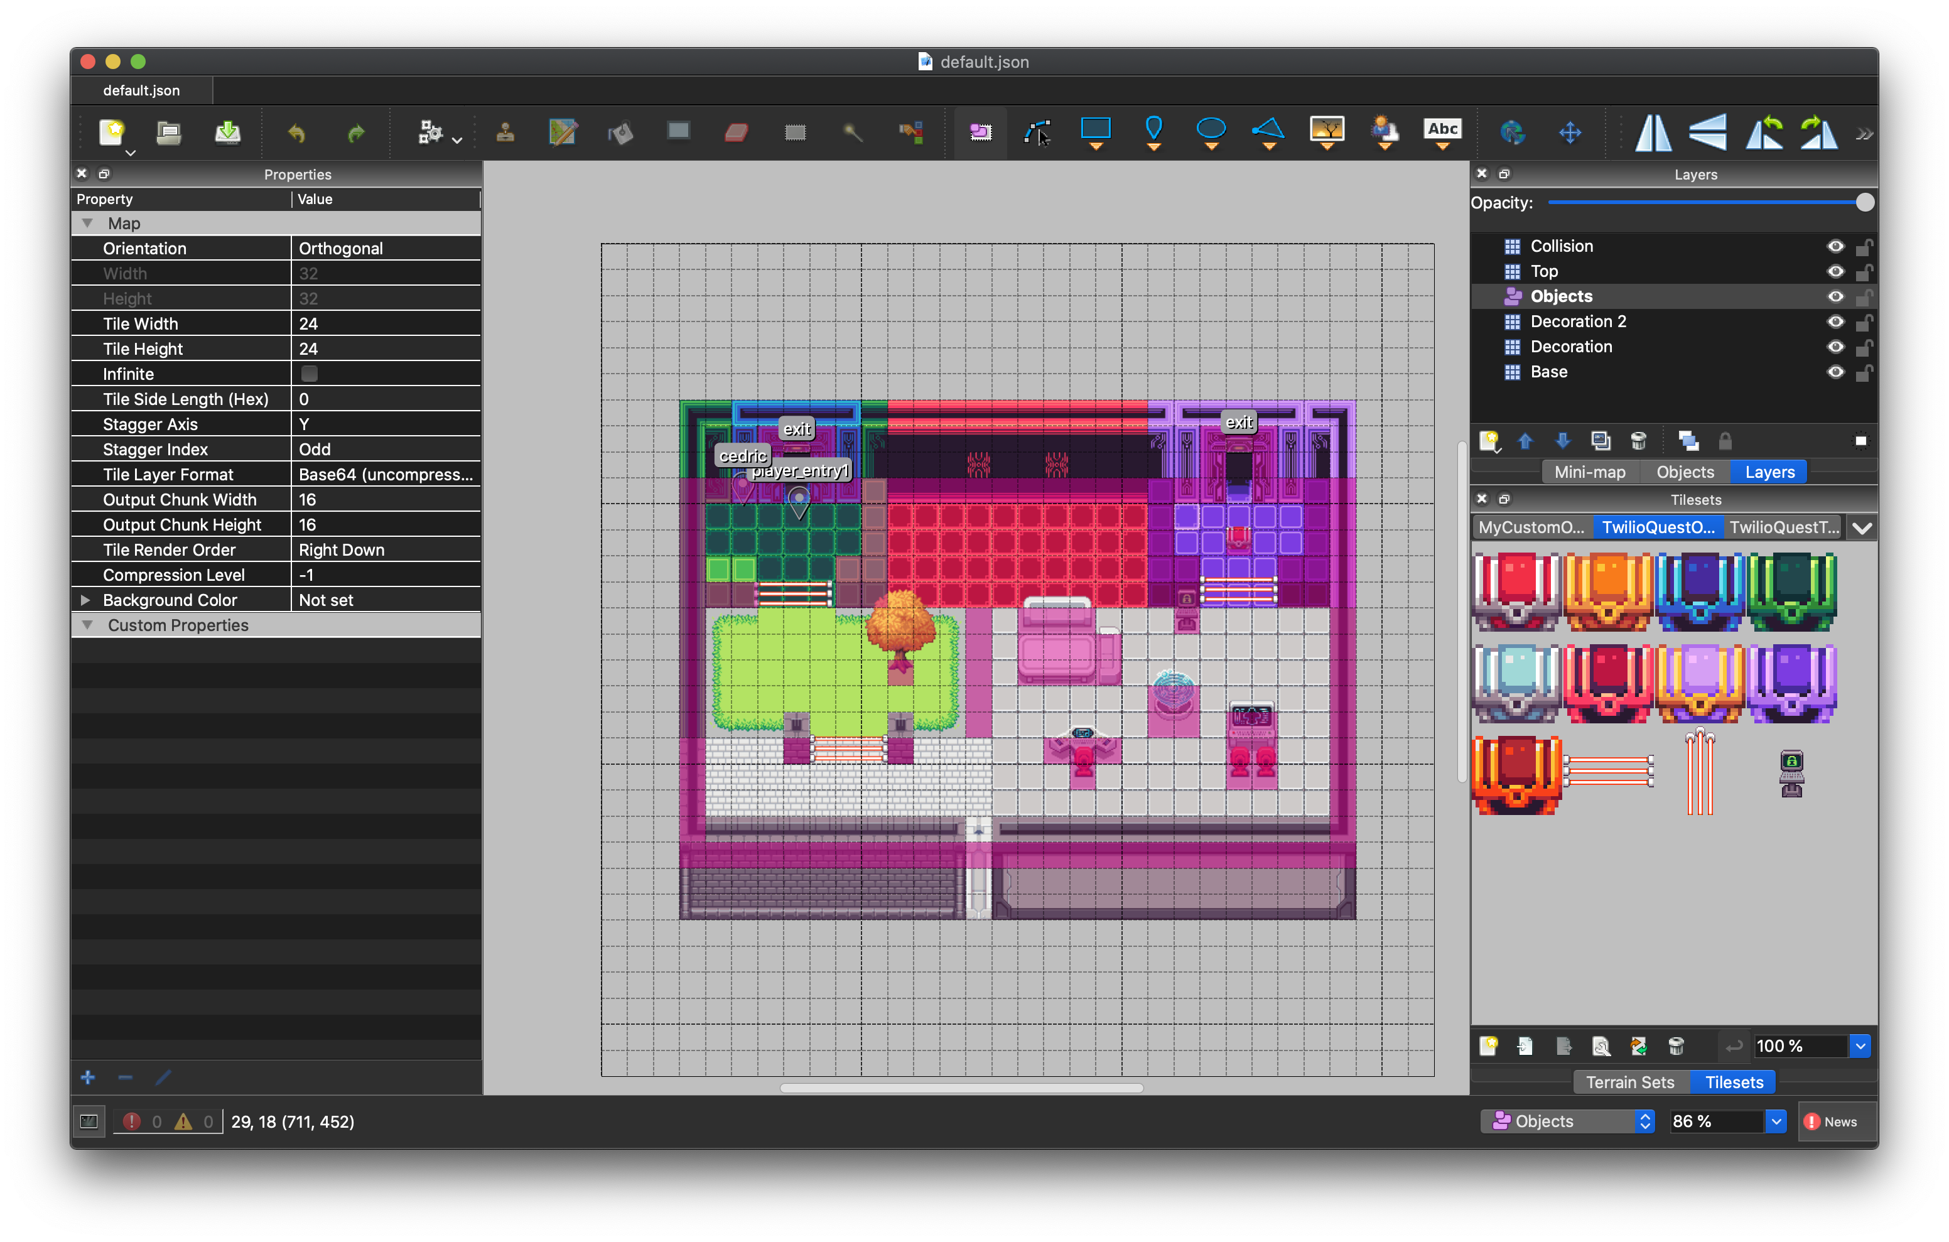Select the Bucket Fill tool
The width and height of the screenshot is (1949, 1242).
(x=620, y=132)
